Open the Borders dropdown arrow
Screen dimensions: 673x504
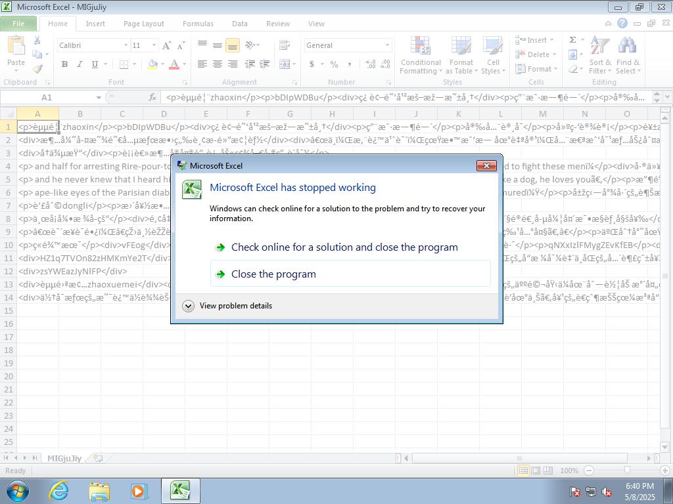click(x=134, y=64)
